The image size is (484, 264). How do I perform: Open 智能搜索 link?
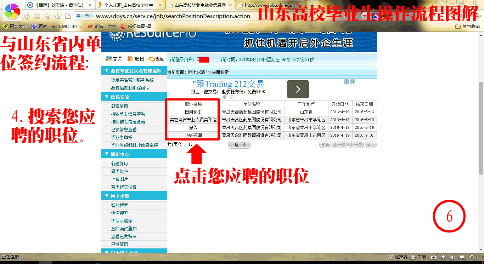pyautogui.click(x=120, y=205)
